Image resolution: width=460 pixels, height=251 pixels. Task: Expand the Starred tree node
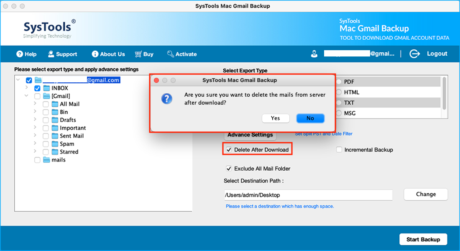(x=35, y=151)
